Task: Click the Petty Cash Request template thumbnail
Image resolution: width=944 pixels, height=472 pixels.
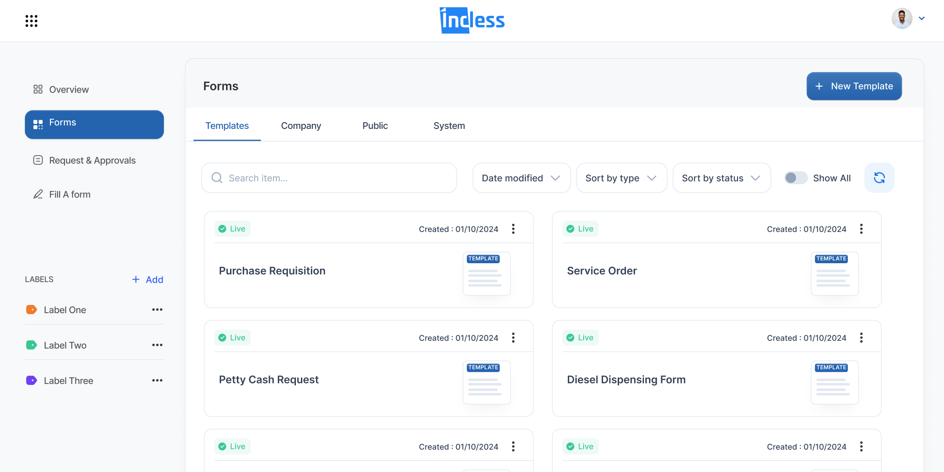Action: pyautogui.click(x=487, y=382)
